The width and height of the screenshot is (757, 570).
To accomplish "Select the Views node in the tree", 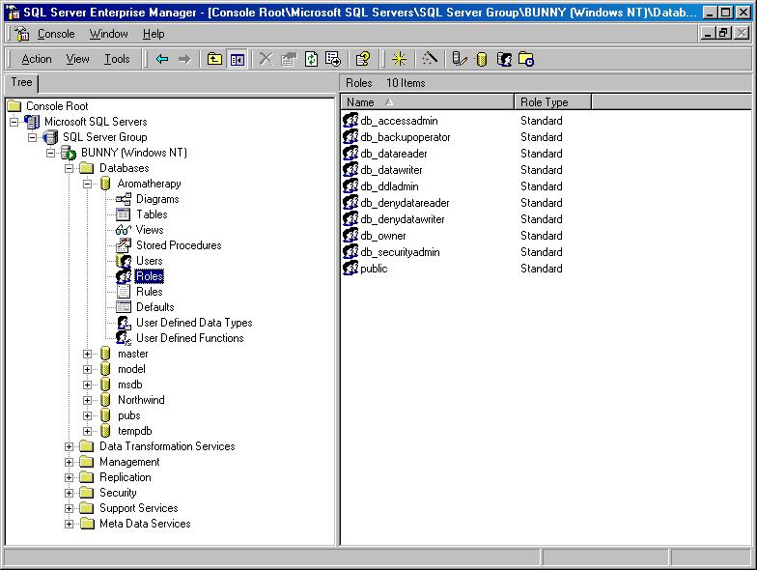I will pyautogui.click(x=150, y=230).
